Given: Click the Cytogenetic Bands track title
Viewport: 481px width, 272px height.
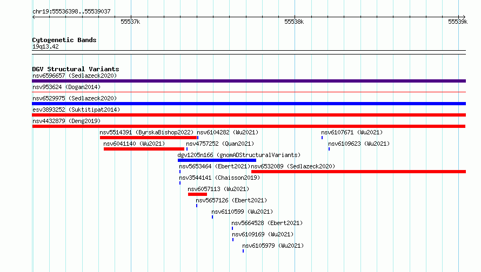Looking at the screenshot, I should [64, 40].
